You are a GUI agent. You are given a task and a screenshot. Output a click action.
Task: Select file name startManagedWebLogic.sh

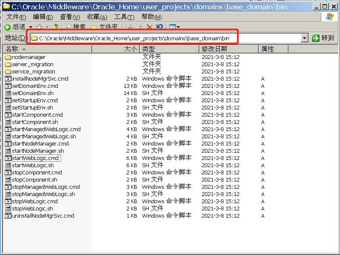(x=44, y=136)
